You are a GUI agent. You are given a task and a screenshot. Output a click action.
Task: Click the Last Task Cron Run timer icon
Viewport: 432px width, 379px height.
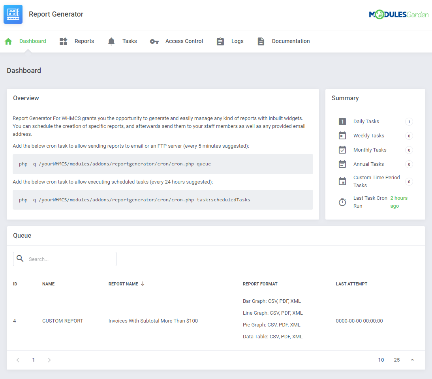pyautogui.click(x=342, y=202)
